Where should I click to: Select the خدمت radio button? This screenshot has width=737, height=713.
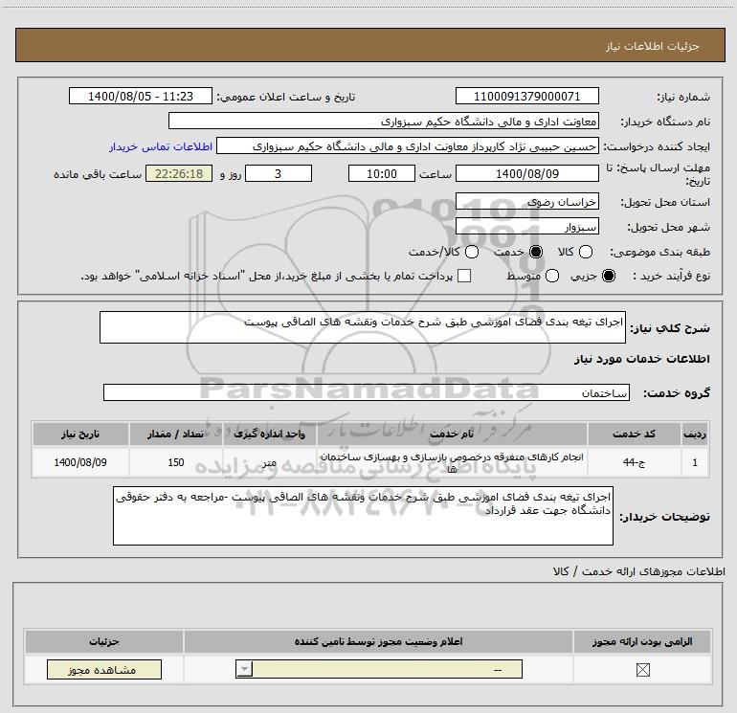(536, 252)
